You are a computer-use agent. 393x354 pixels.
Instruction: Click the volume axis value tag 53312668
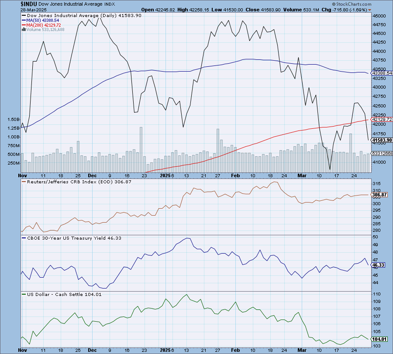pos(382,153)
